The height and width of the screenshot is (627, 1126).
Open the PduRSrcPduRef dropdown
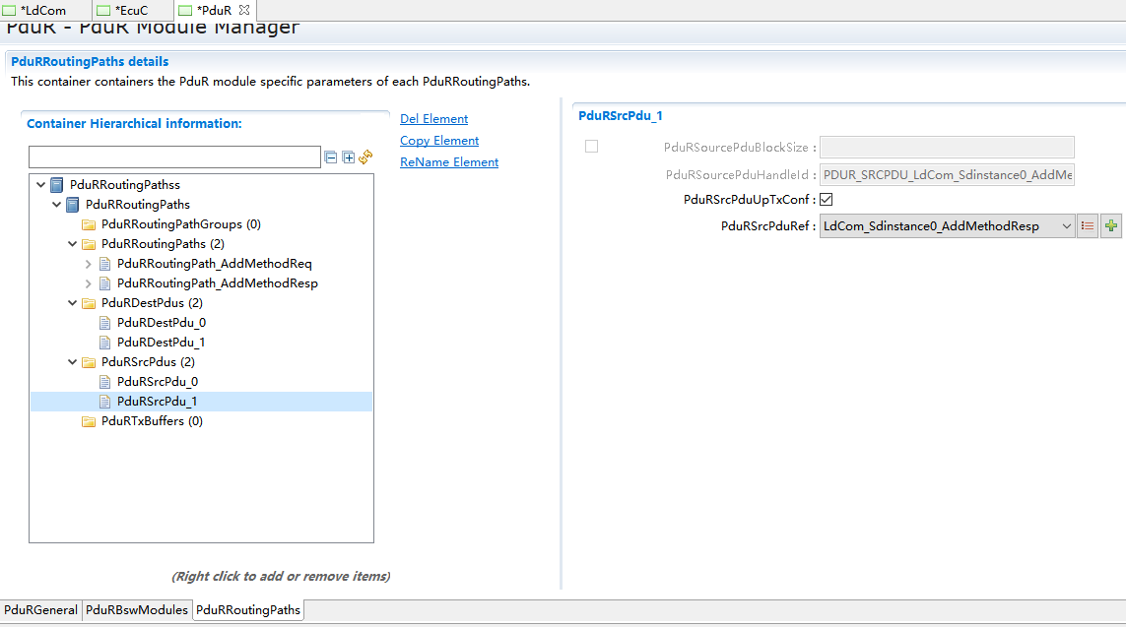tap(1066, 226)
